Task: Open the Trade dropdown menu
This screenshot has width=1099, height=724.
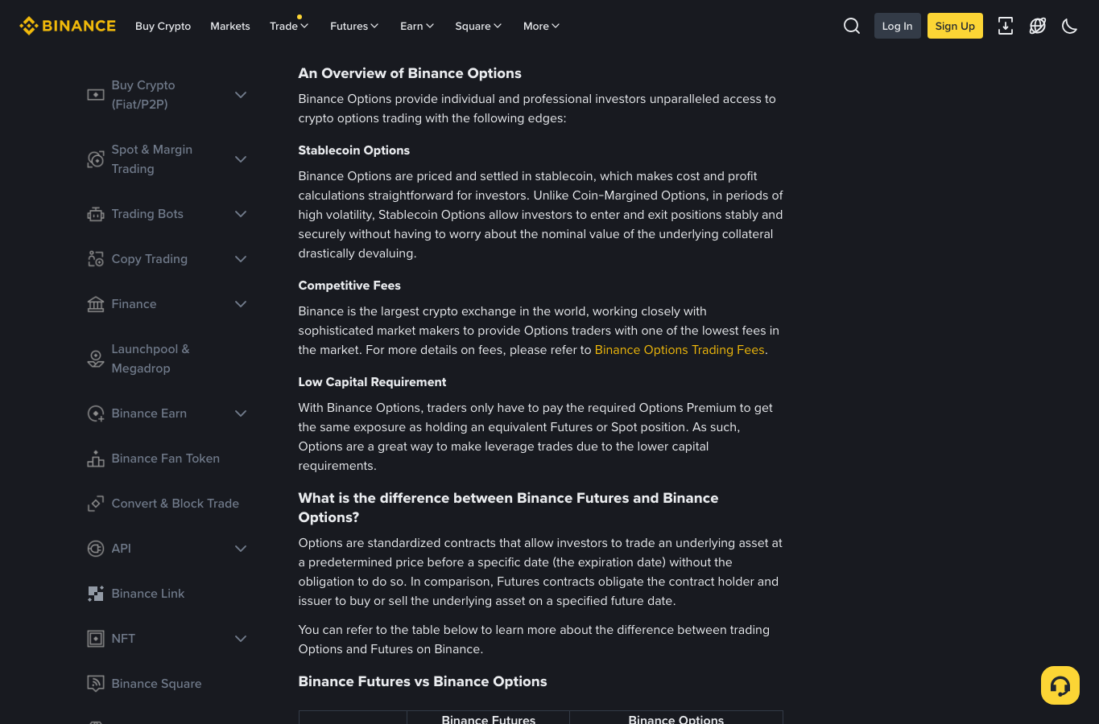Action: (x=289, y=26)
